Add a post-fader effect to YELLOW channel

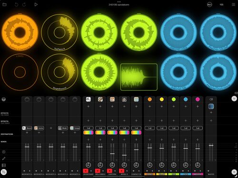162,121
